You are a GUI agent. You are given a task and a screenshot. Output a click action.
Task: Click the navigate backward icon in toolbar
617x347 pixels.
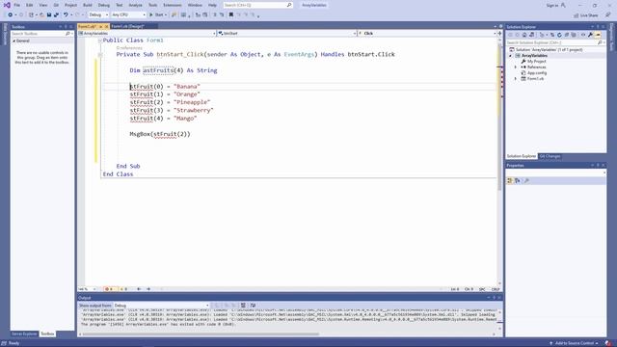11,14
